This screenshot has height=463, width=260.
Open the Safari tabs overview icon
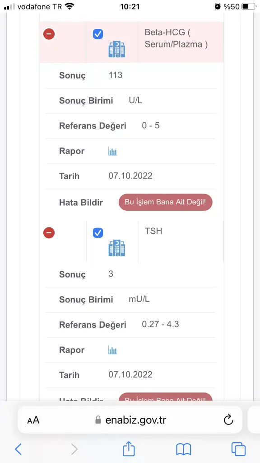[238, 449]
